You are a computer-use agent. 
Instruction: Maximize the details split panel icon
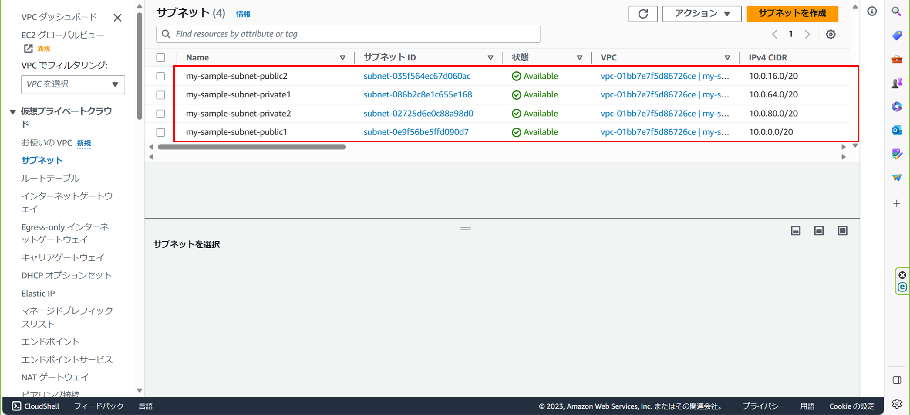click(843, 231)
